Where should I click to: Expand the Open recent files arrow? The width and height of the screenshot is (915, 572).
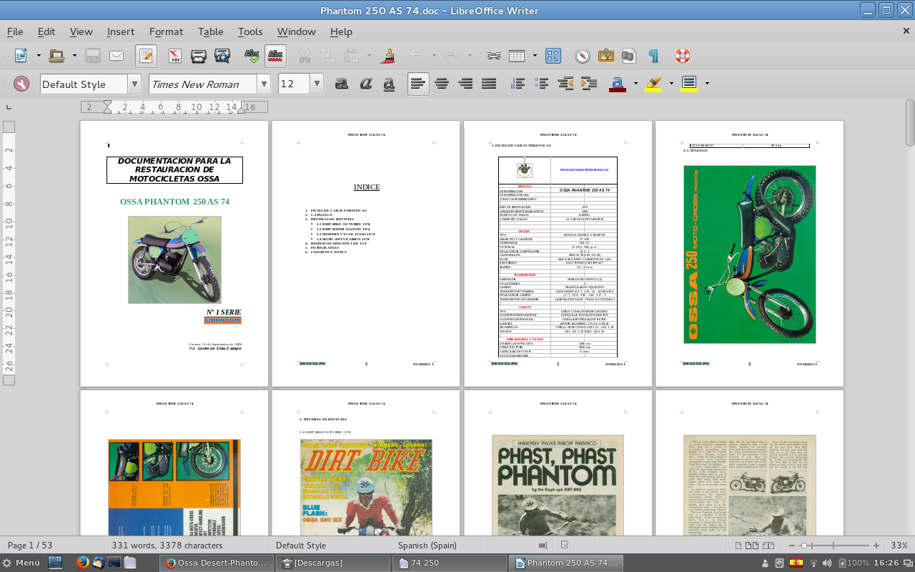(x=74, y=55)
